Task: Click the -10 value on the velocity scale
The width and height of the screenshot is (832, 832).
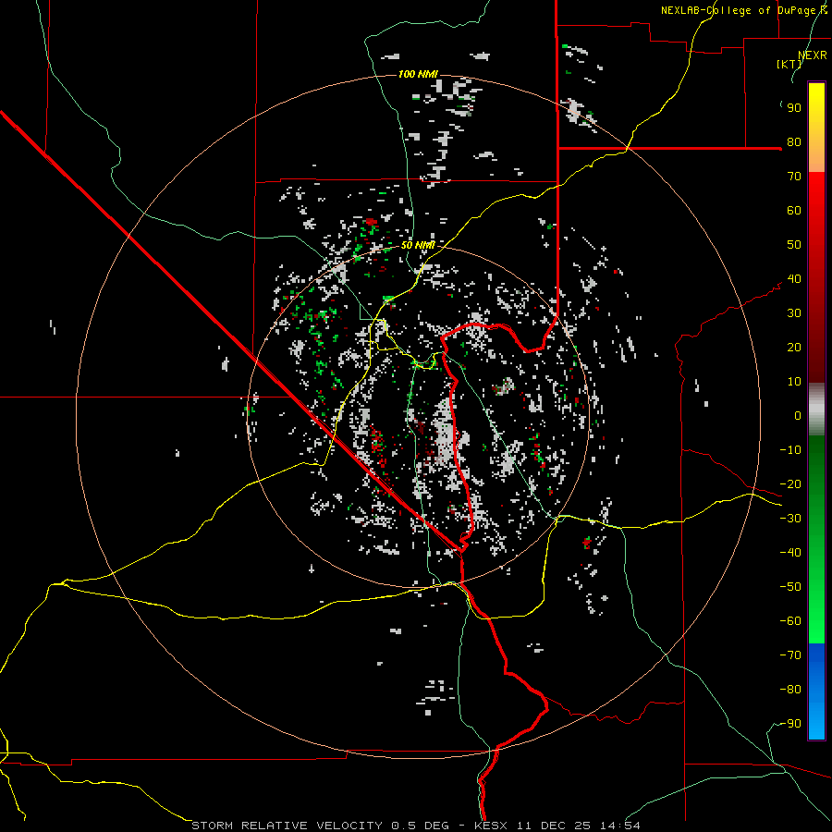Action: point(790,450)
